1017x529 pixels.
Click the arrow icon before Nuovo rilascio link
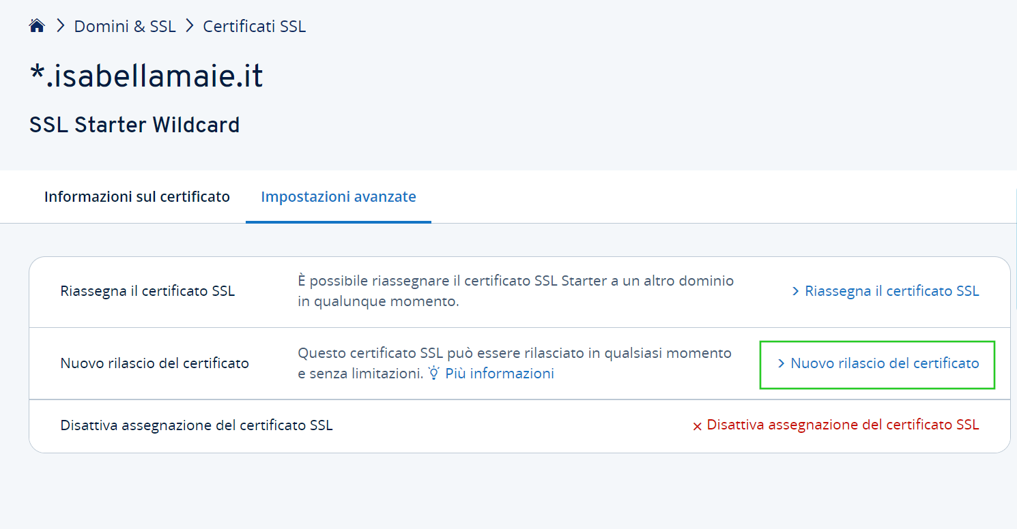(x=781, y=364)
